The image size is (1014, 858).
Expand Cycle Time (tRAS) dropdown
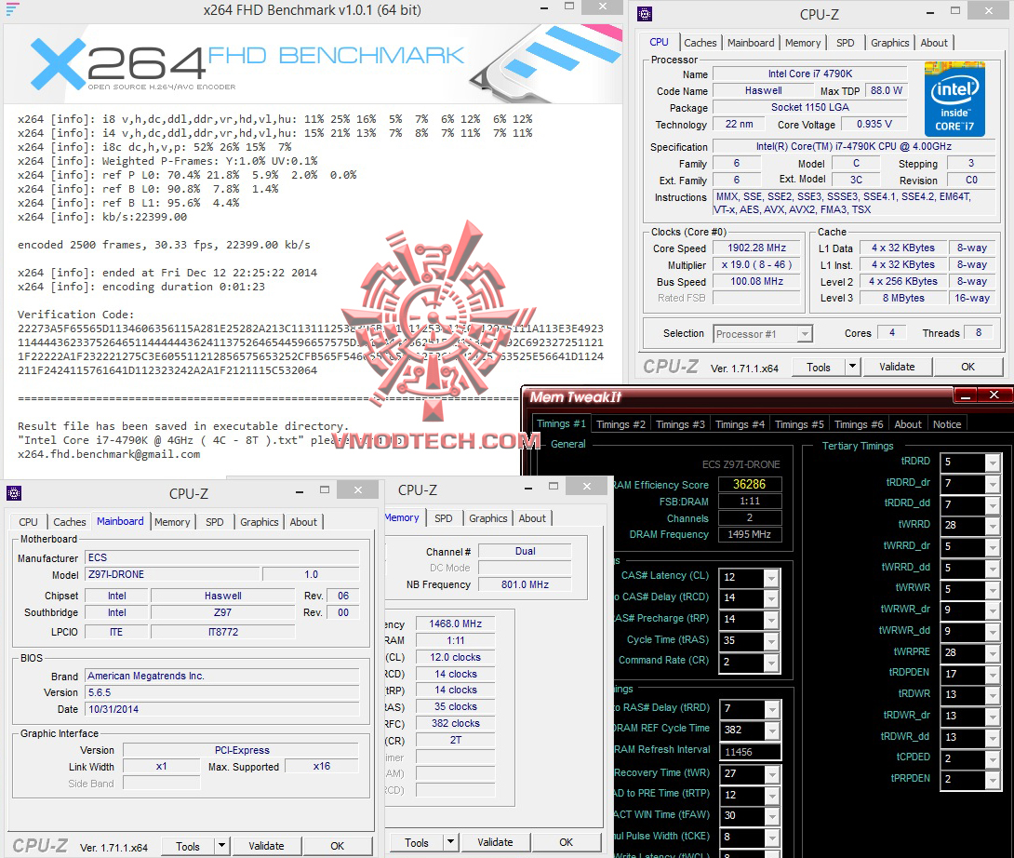point(771,640)
